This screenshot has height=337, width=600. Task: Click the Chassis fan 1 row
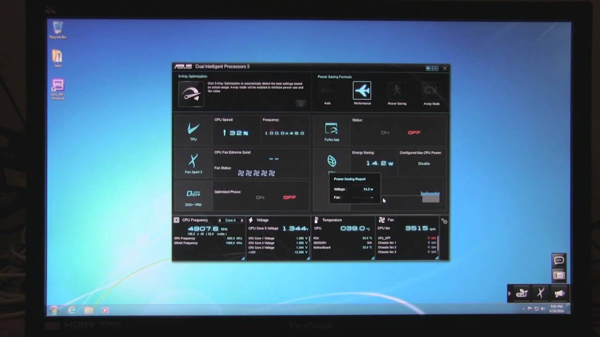point(407,243)
